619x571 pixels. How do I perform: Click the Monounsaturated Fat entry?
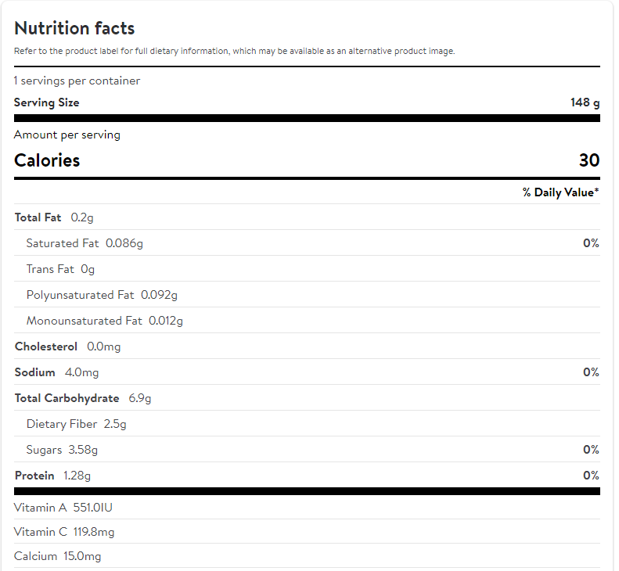(104, 321)
